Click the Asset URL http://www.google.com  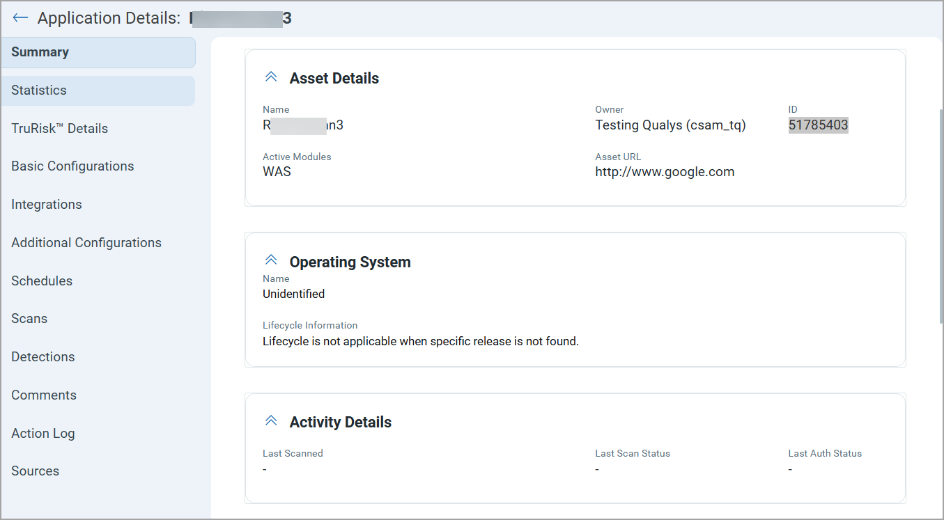(665, 172)
